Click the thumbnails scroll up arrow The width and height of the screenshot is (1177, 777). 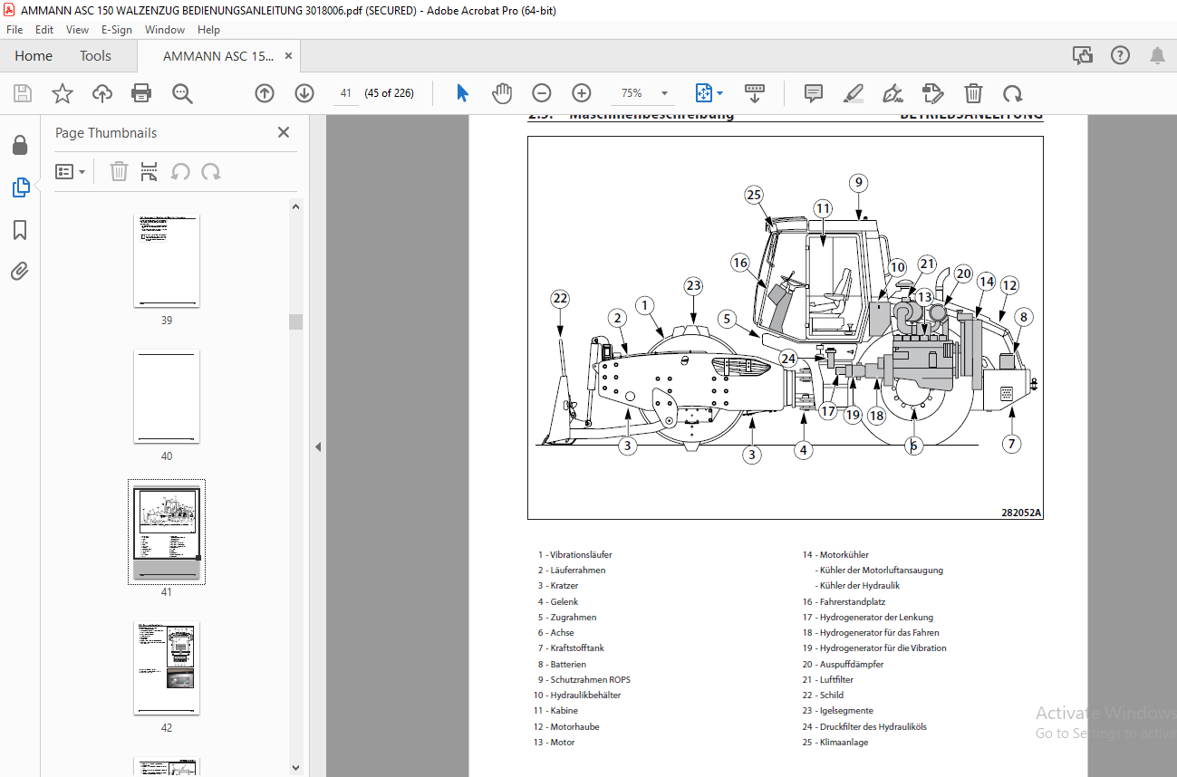click(x=295, y=206)
